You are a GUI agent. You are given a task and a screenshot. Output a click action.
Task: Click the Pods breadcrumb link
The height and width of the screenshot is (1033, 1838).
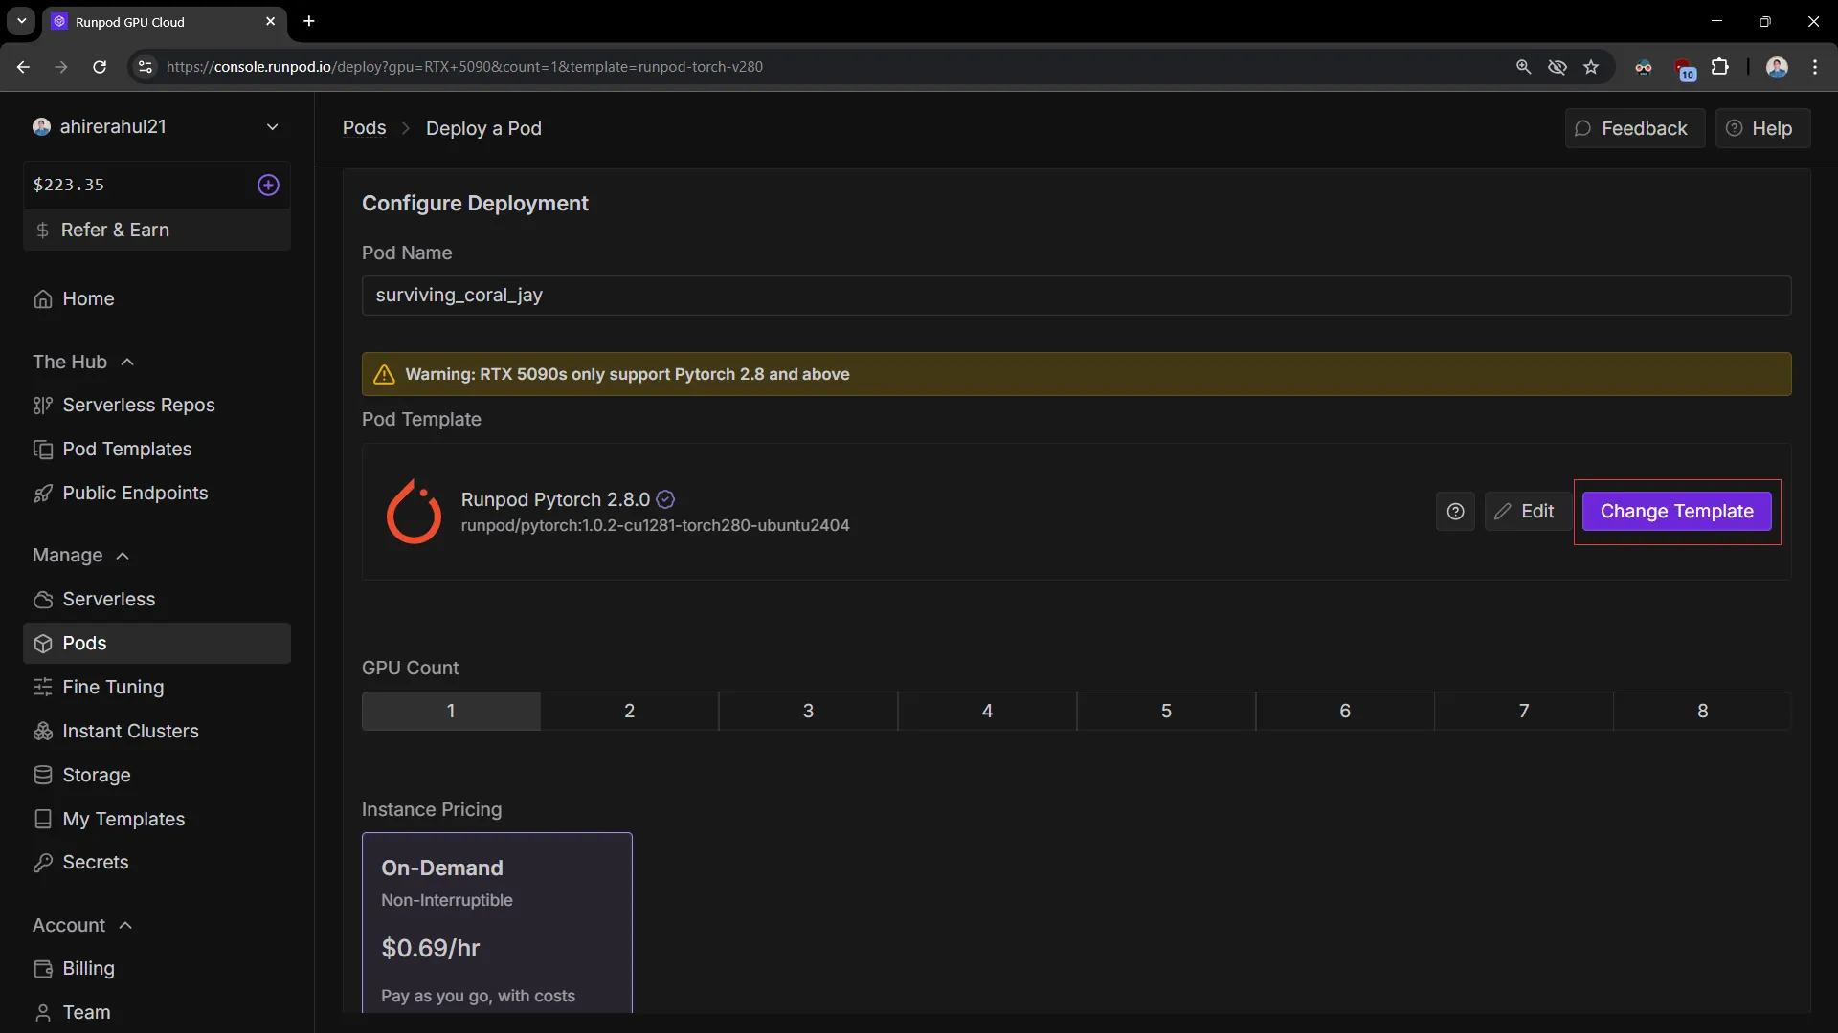point(364,128)
